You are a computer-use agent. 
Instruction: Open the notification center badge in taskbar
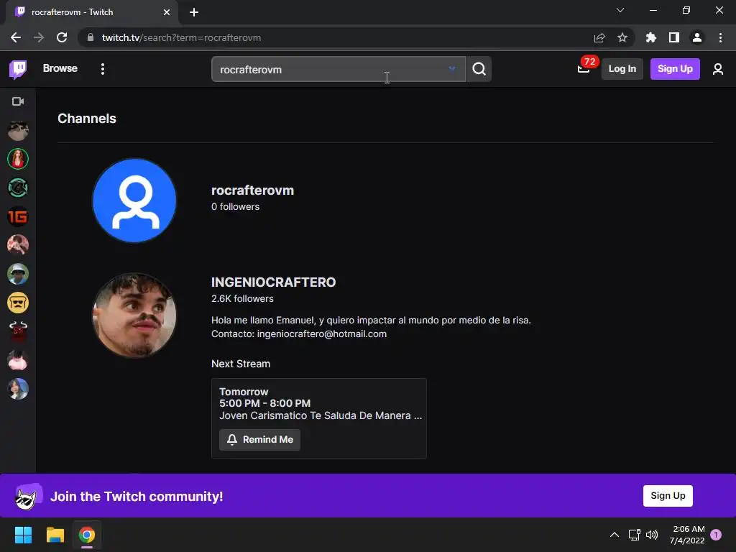point(716,535)
